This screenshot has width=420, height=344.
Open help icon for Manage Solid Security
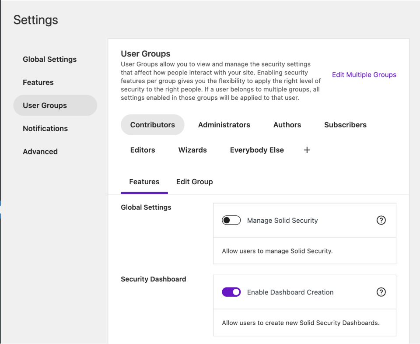(381, 221)
